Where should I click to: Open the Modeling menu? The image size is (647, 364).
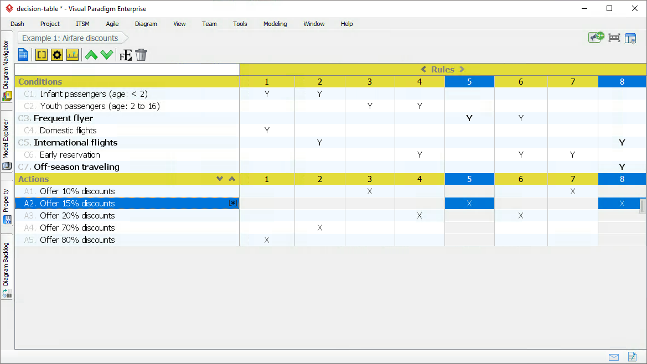point(275,24)
